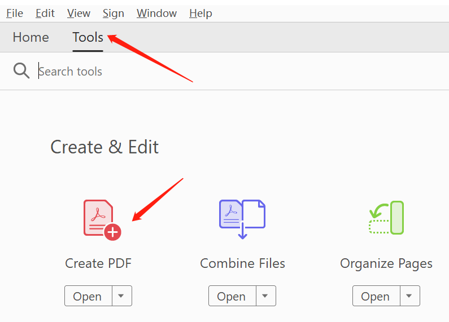
Task: Expand dropdown arrow next to Organize Pages Open
Action: (x=410, y=296)
